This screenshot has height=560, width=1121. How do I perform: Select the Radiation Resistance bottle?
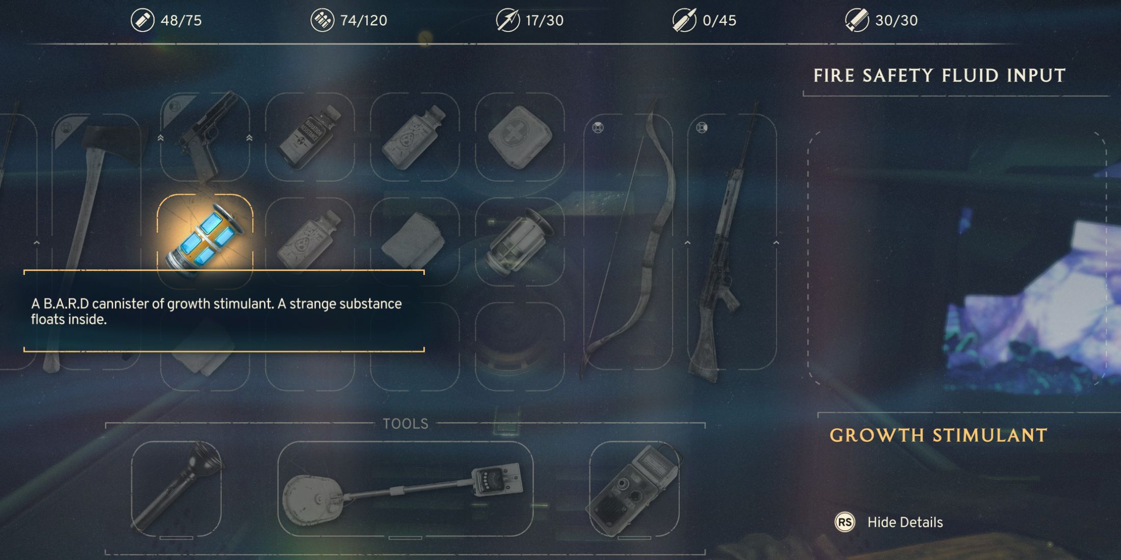click(310, 137)
